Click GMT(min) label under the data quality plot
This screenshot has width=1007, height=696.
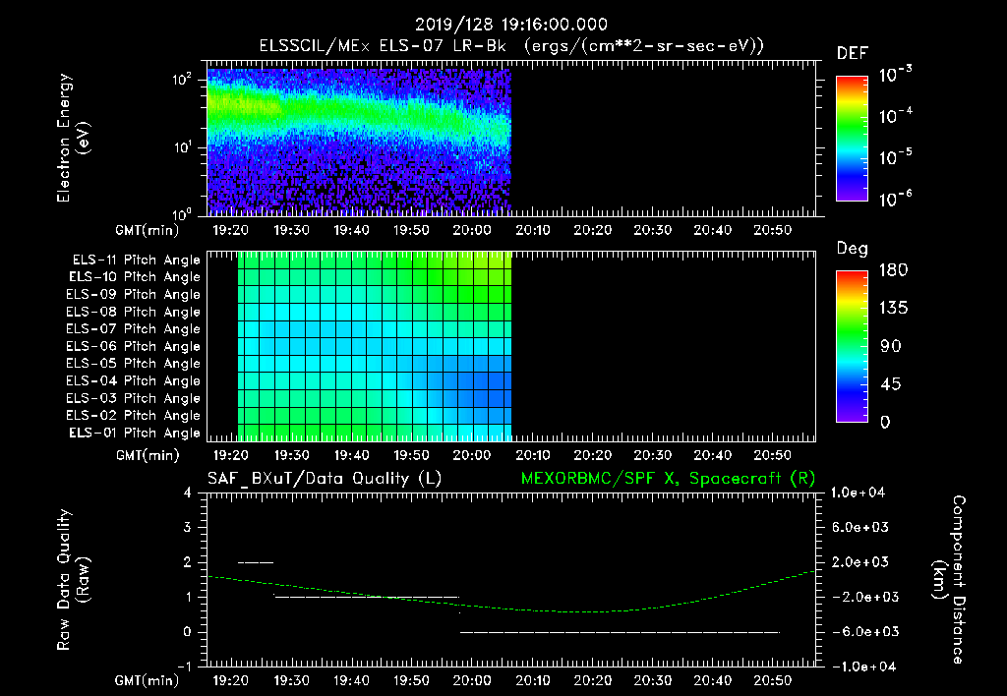click(148, 680)
